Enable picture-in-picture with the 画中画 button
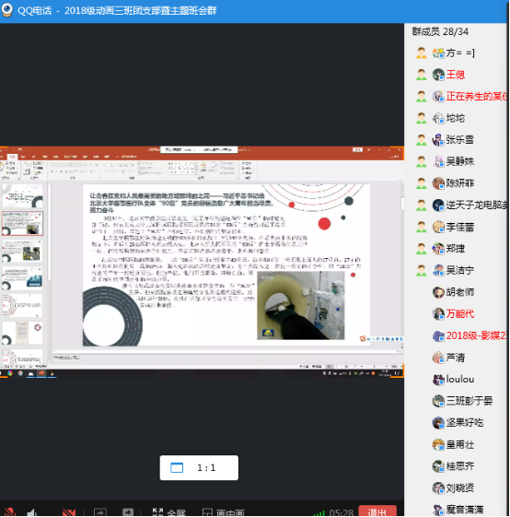The height and width of the screenshot is (517, 510). (224, 512)
